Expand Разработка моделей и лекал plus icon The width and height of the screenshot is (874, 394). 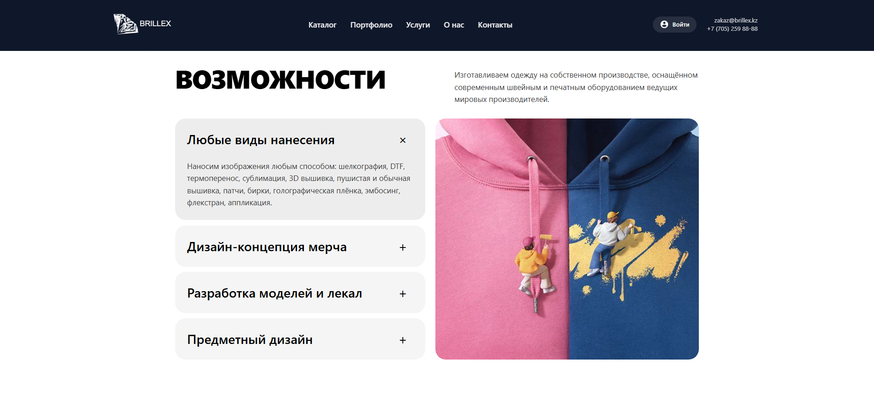click(x=403, y=294)
